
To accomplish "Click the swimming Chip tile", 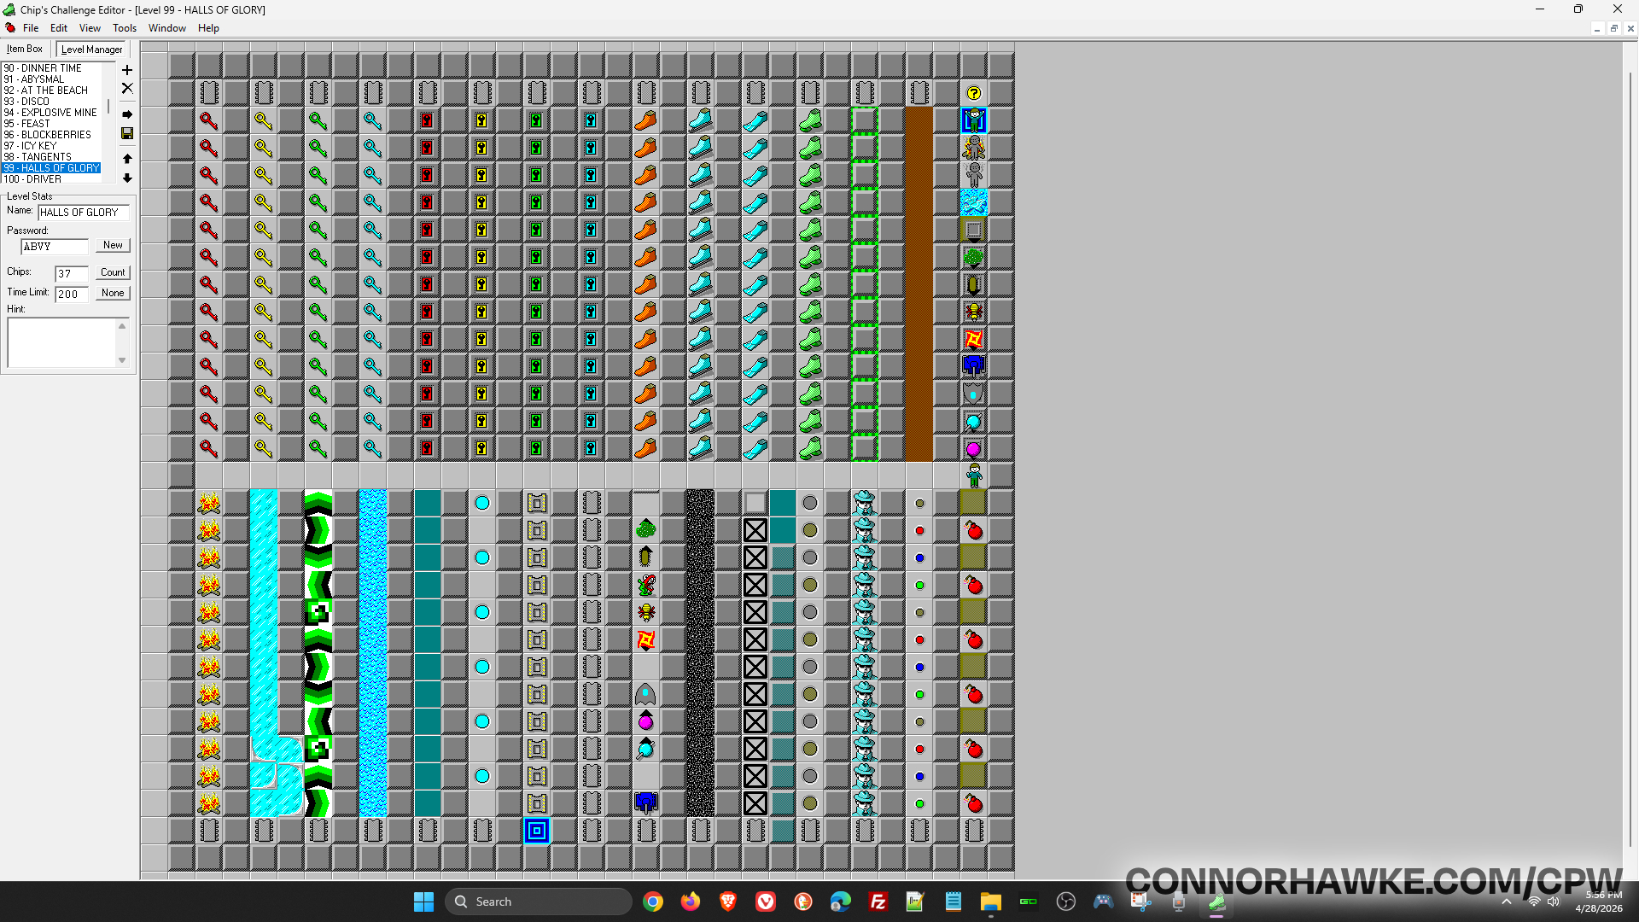I will coord(974,120).
